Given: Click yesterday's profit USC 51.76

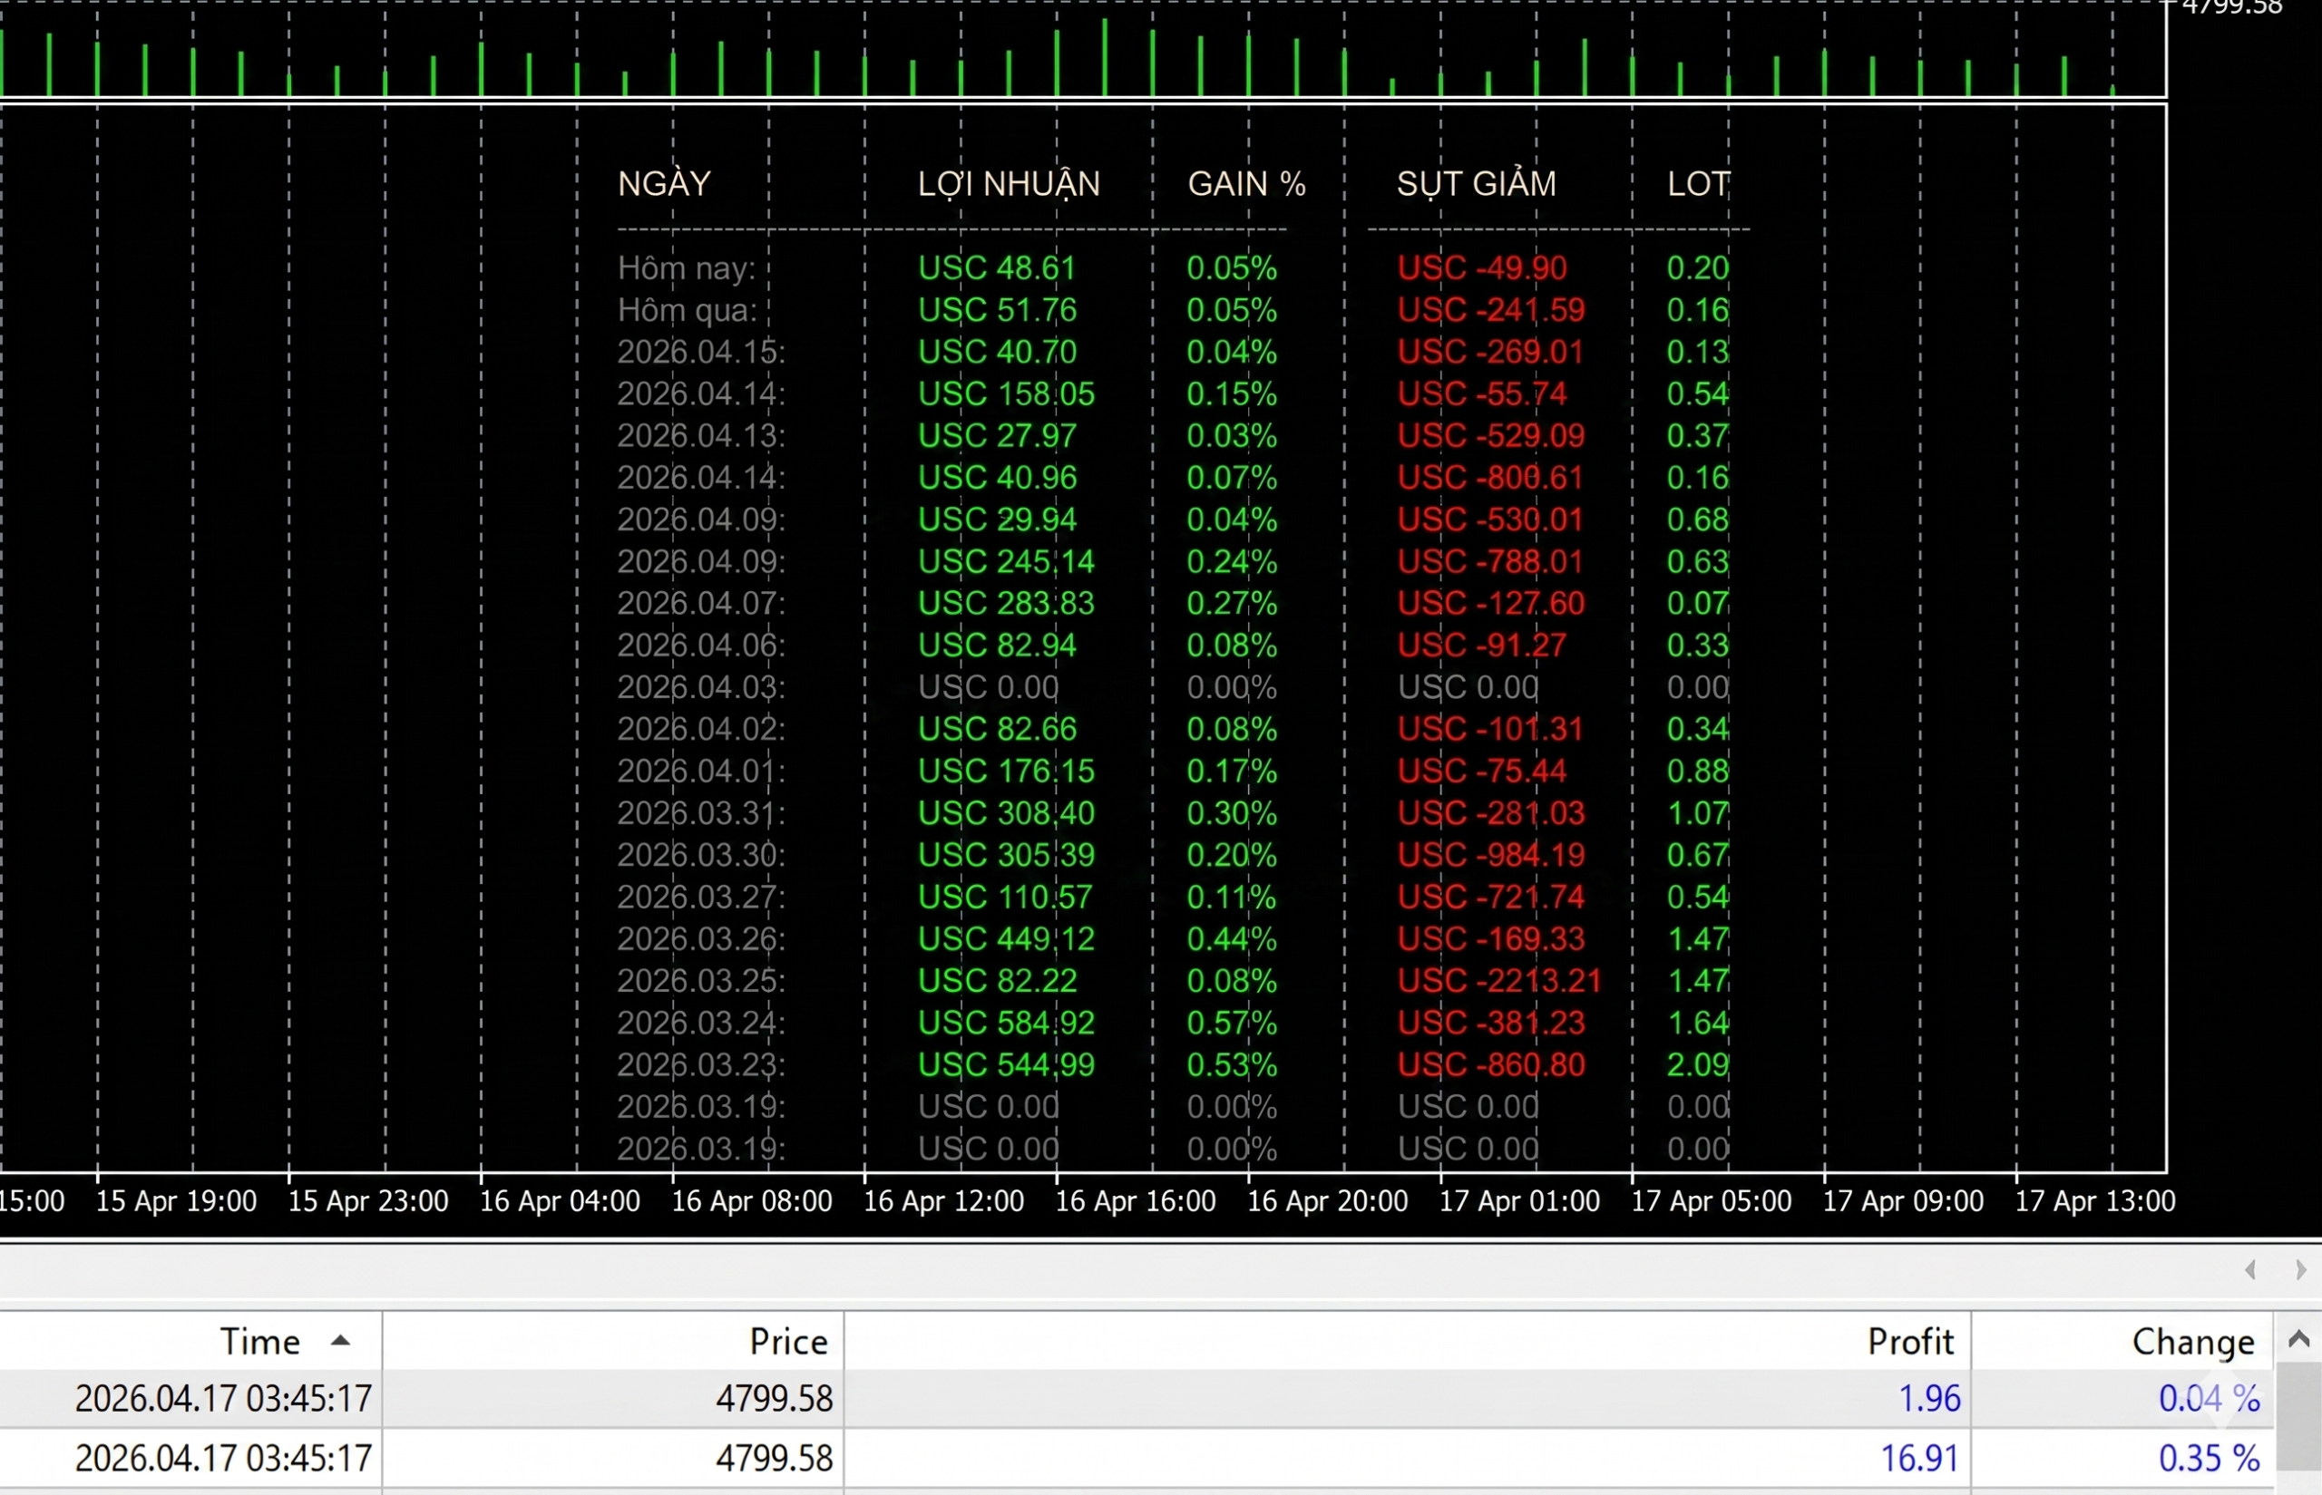Looking at the screenshot, I should point(998,310).
